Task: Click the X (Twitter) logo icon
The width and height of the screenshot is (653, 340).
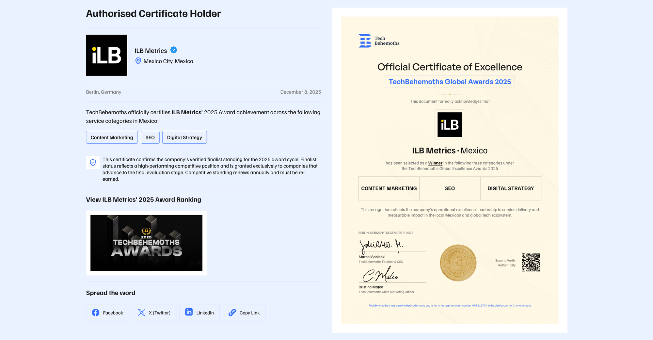Action: pyautogui.click(x=141, y=313)
